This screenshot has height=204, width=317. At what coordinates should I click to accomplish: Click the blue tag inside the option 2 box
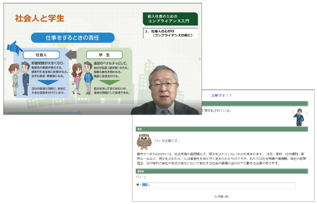click(x=145, y=185)
